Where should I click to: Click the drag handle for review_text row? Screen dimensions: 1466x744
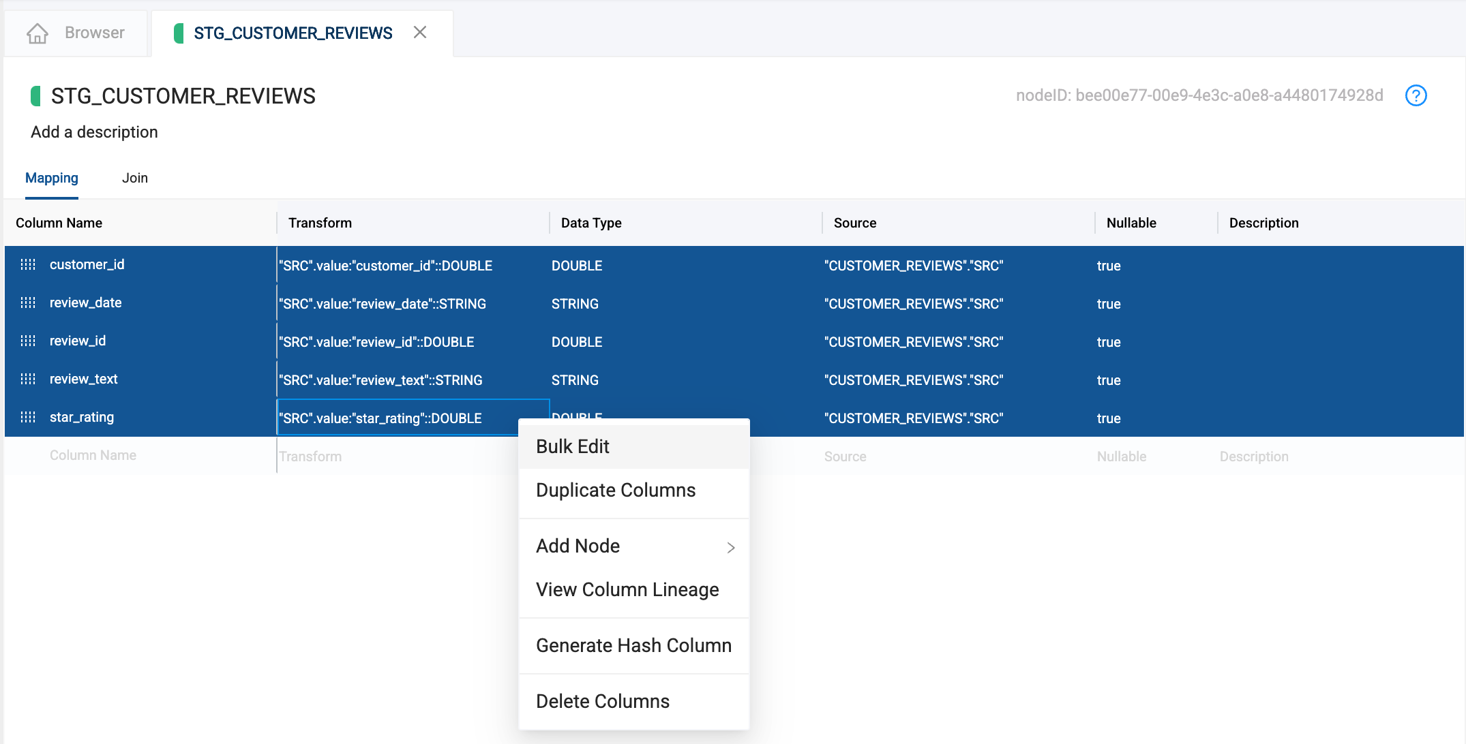(28, 379)
